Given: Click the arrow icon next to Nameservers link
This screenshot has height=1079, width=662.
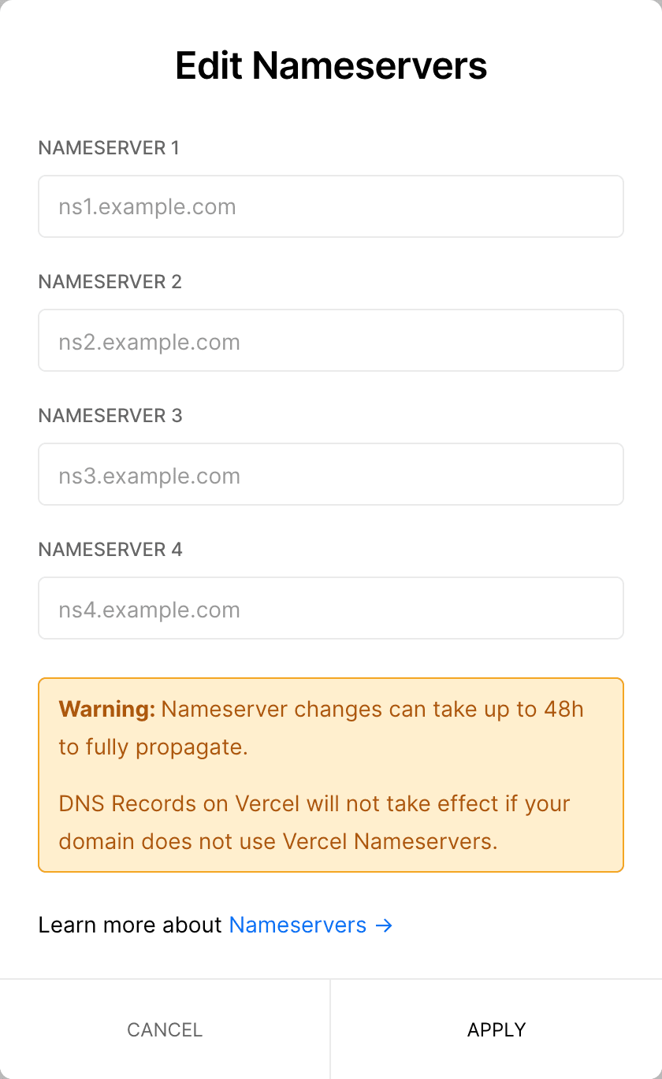Looking at the screenshot, I should coord(383,925).
